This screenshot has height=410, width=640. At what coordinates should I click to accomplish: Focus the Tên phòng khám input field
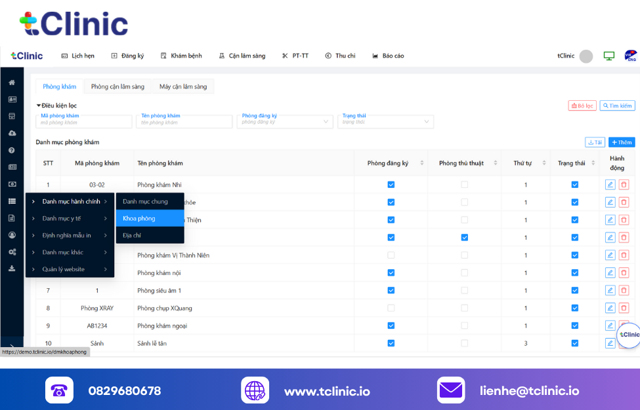click(184, 121)
